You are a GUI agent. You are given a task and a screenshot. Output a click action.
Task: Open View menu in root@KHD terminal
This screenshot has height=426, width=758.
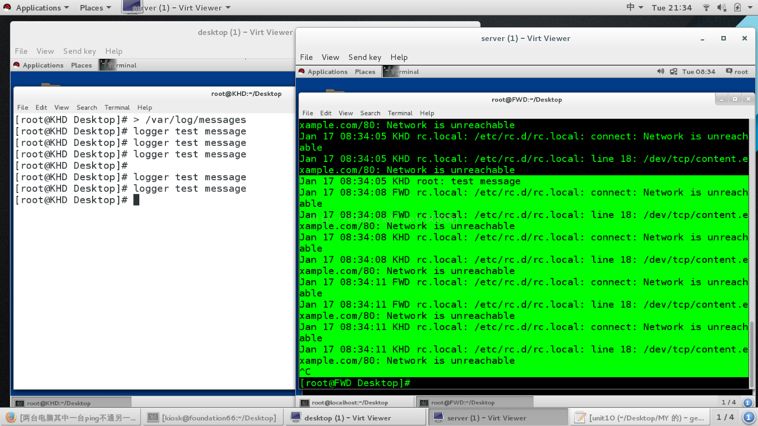(x=62, y=108)
